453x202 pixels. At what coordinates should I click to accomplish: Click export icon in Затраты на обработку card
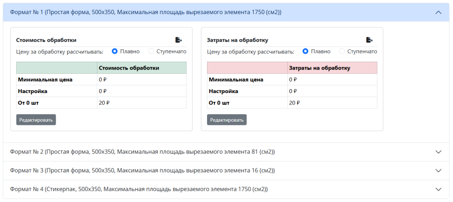pyautogui.click(x=369, y=40)
